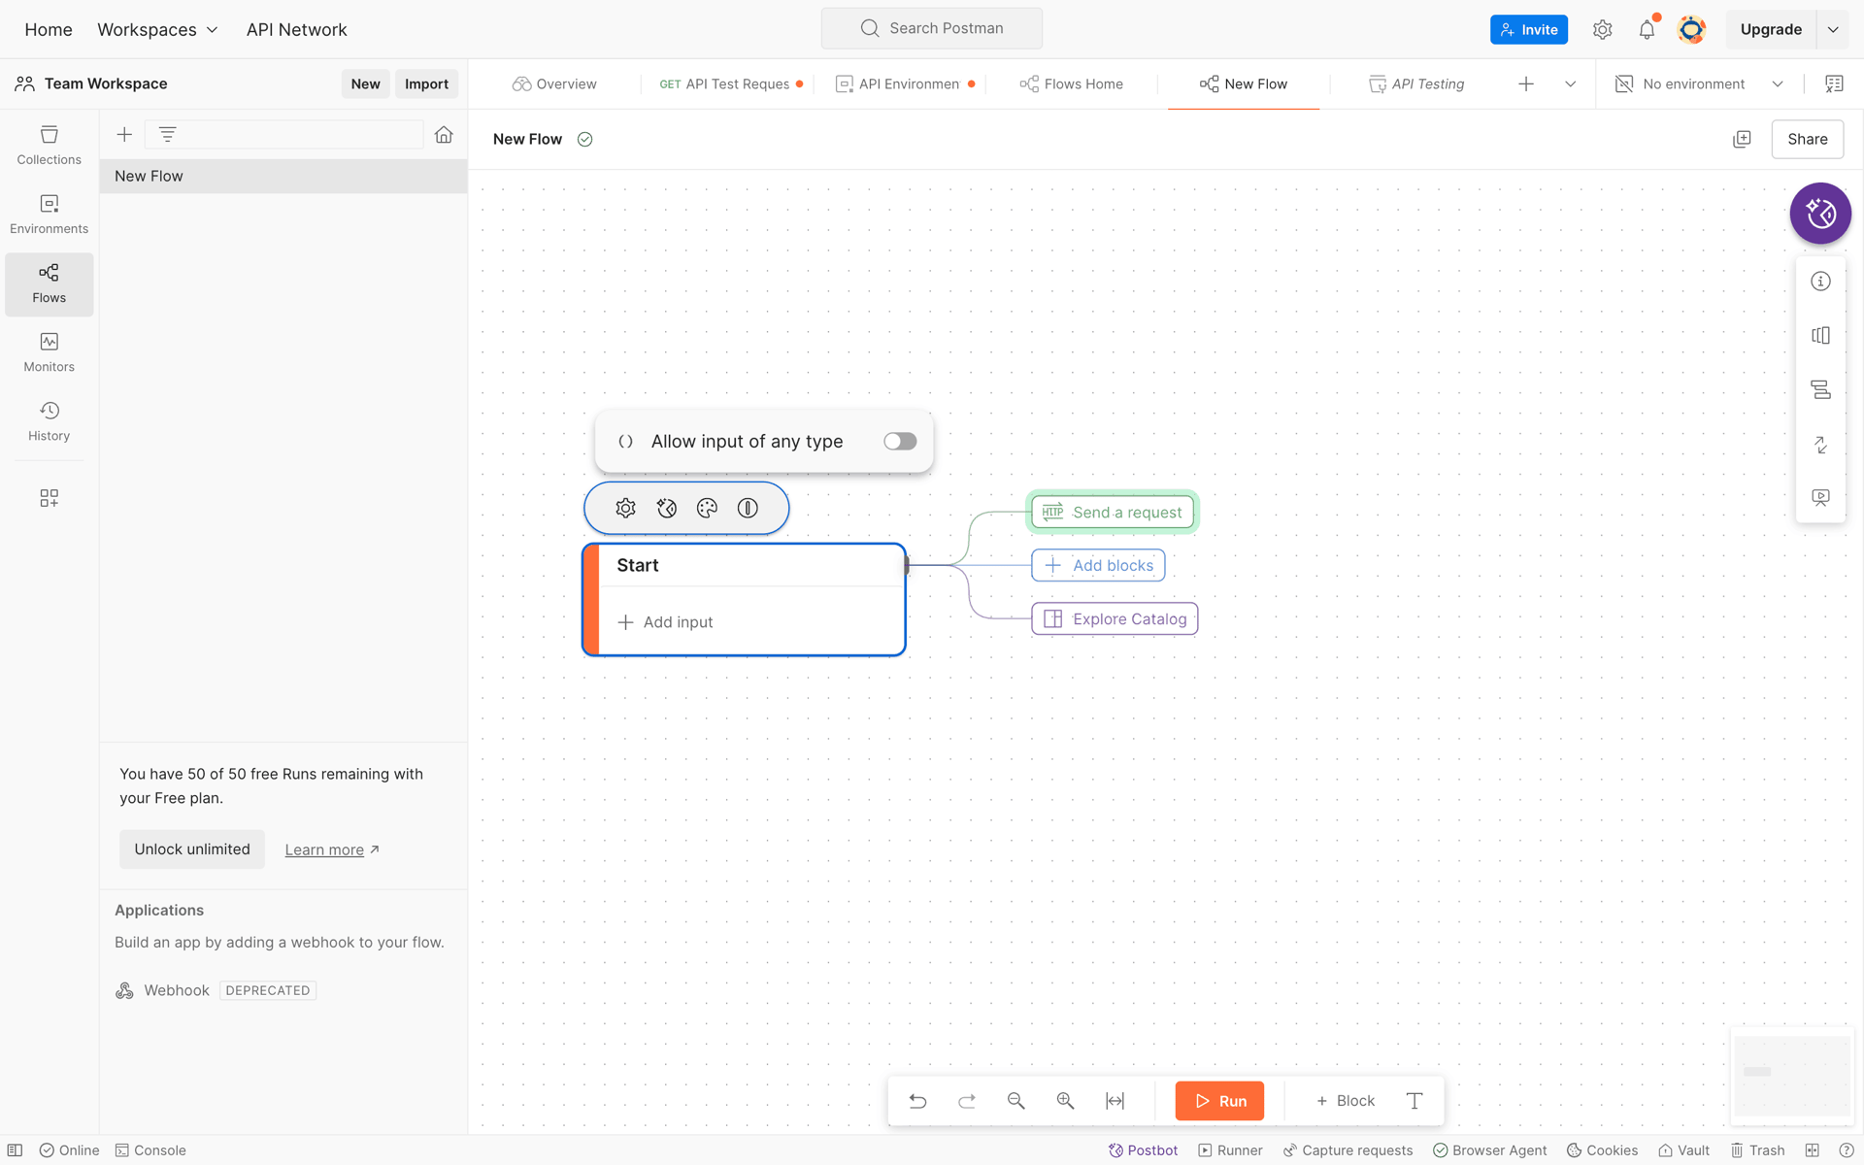This screenshot has width=1864, height=1165.
Task: Zoom in on the canvas
Action: click(1065, 1101)
